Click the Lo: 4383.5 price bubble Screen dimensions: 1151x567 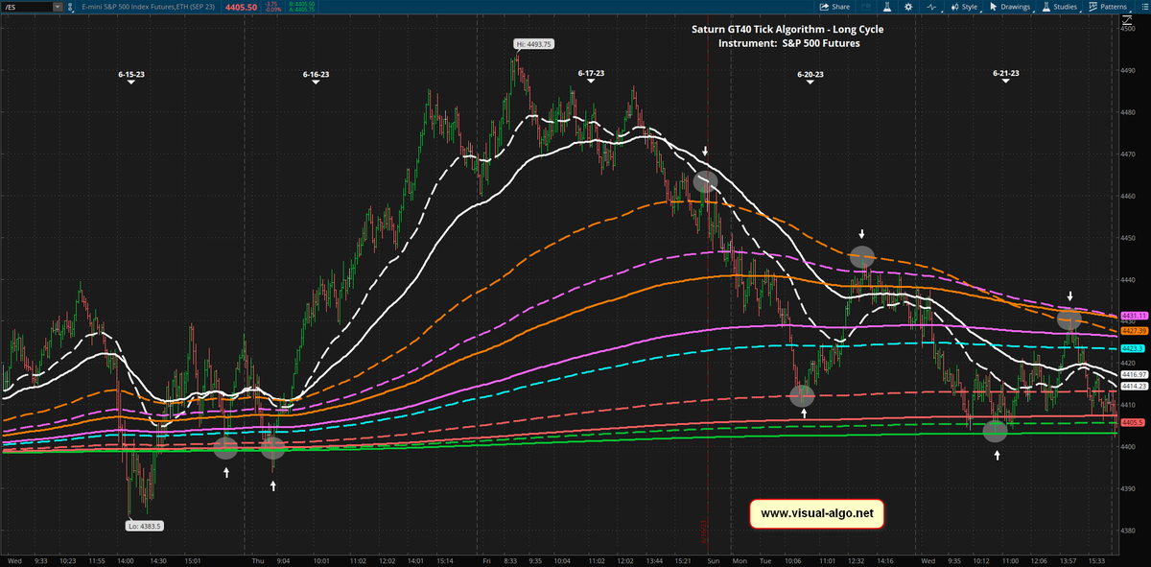point(144,526)
